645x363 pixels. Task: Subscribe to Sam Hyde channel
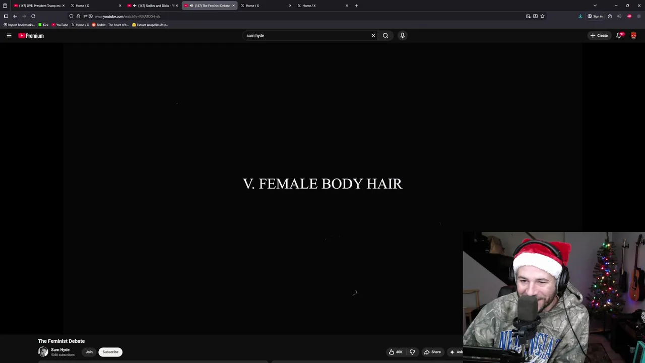point(110,352)
